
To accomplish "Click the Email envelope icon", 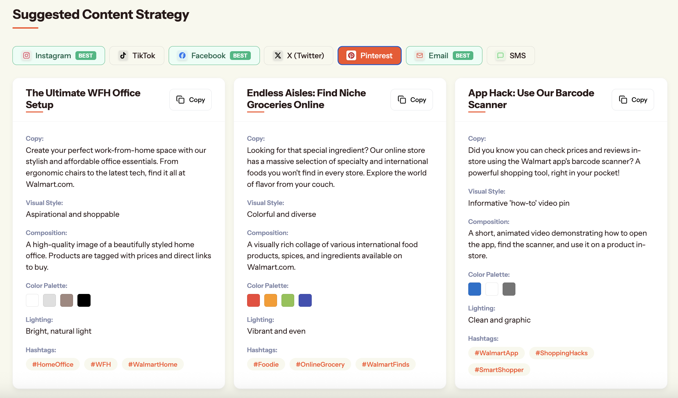I will coord(419,56).
